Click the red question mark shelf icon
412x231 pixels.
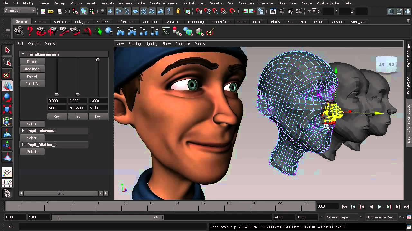coord(30,31)
